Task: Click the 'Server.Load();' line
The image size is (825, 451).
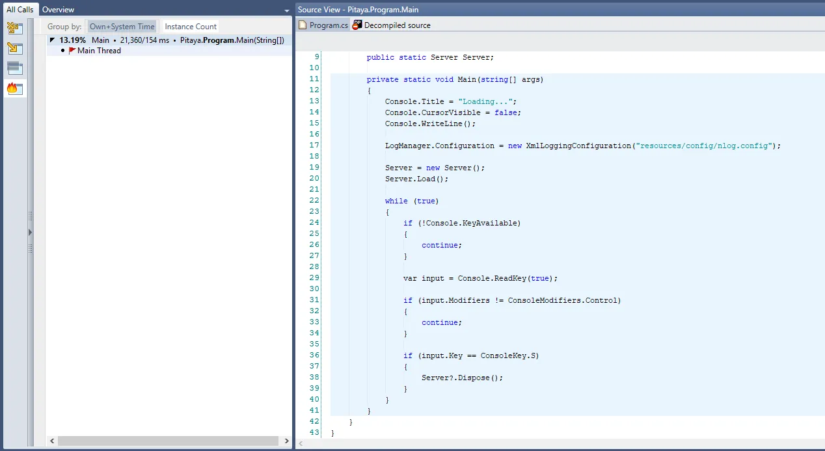Action: (x=416, y=179)
